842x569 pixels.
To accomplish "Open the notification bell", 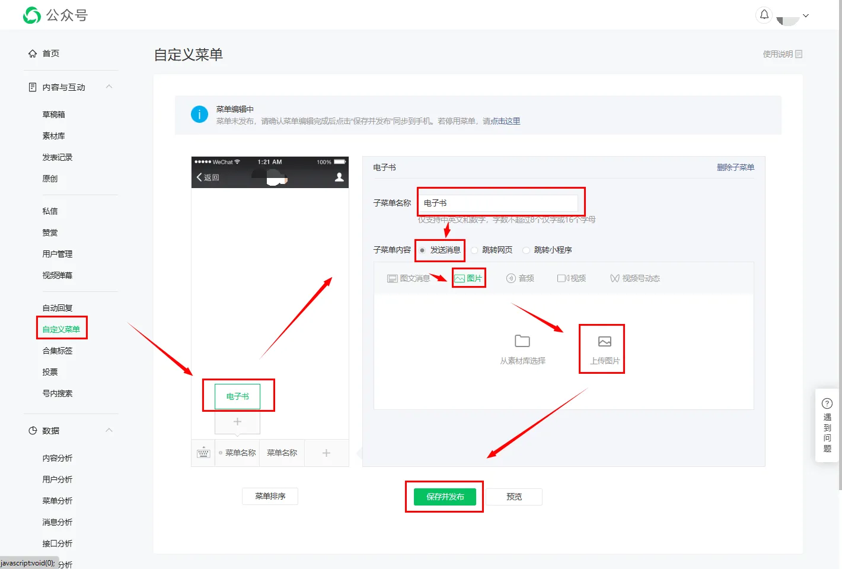I will [x=764, y=15].
